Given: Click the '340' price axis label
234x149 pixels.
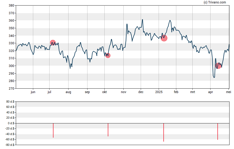Looking at the screenshot, I should pyautogui.click(x=12, y=36).
